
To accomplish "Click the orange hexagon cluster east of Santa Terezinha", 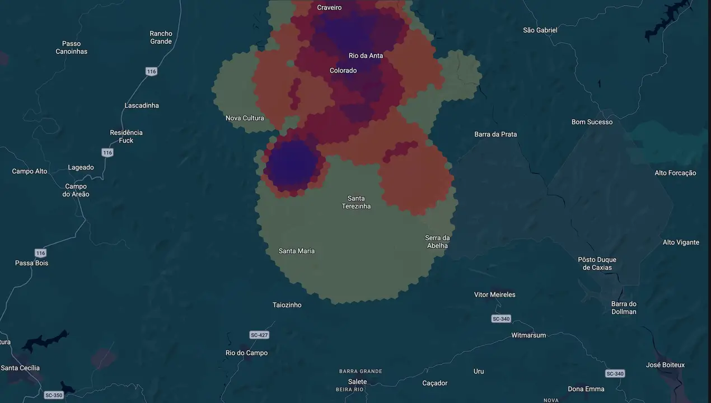I will click(x=417, y=180).
